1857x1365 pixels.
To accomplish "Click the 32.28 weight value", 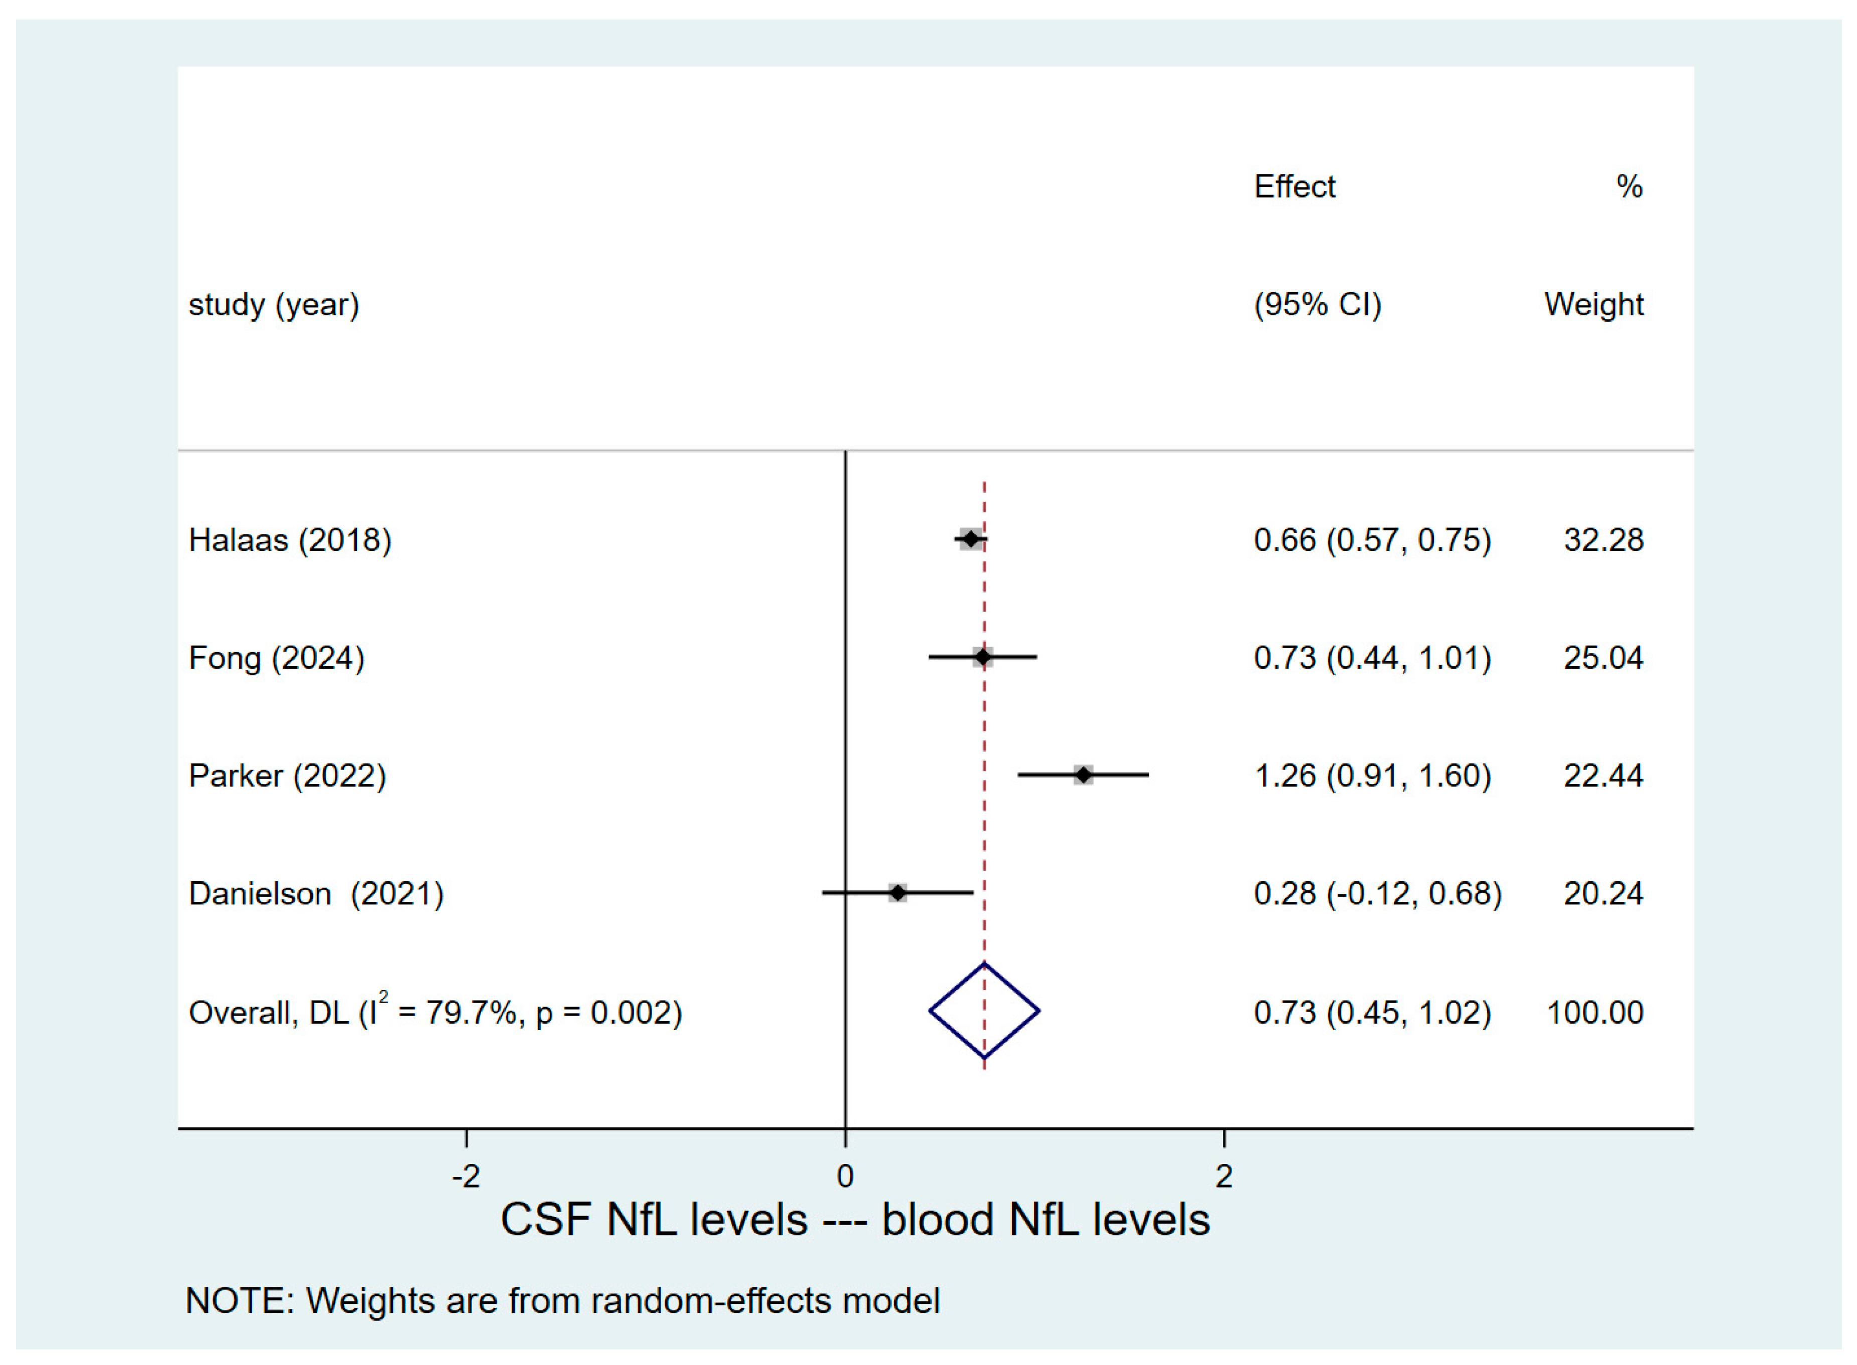I will (x=1603, y=540).
